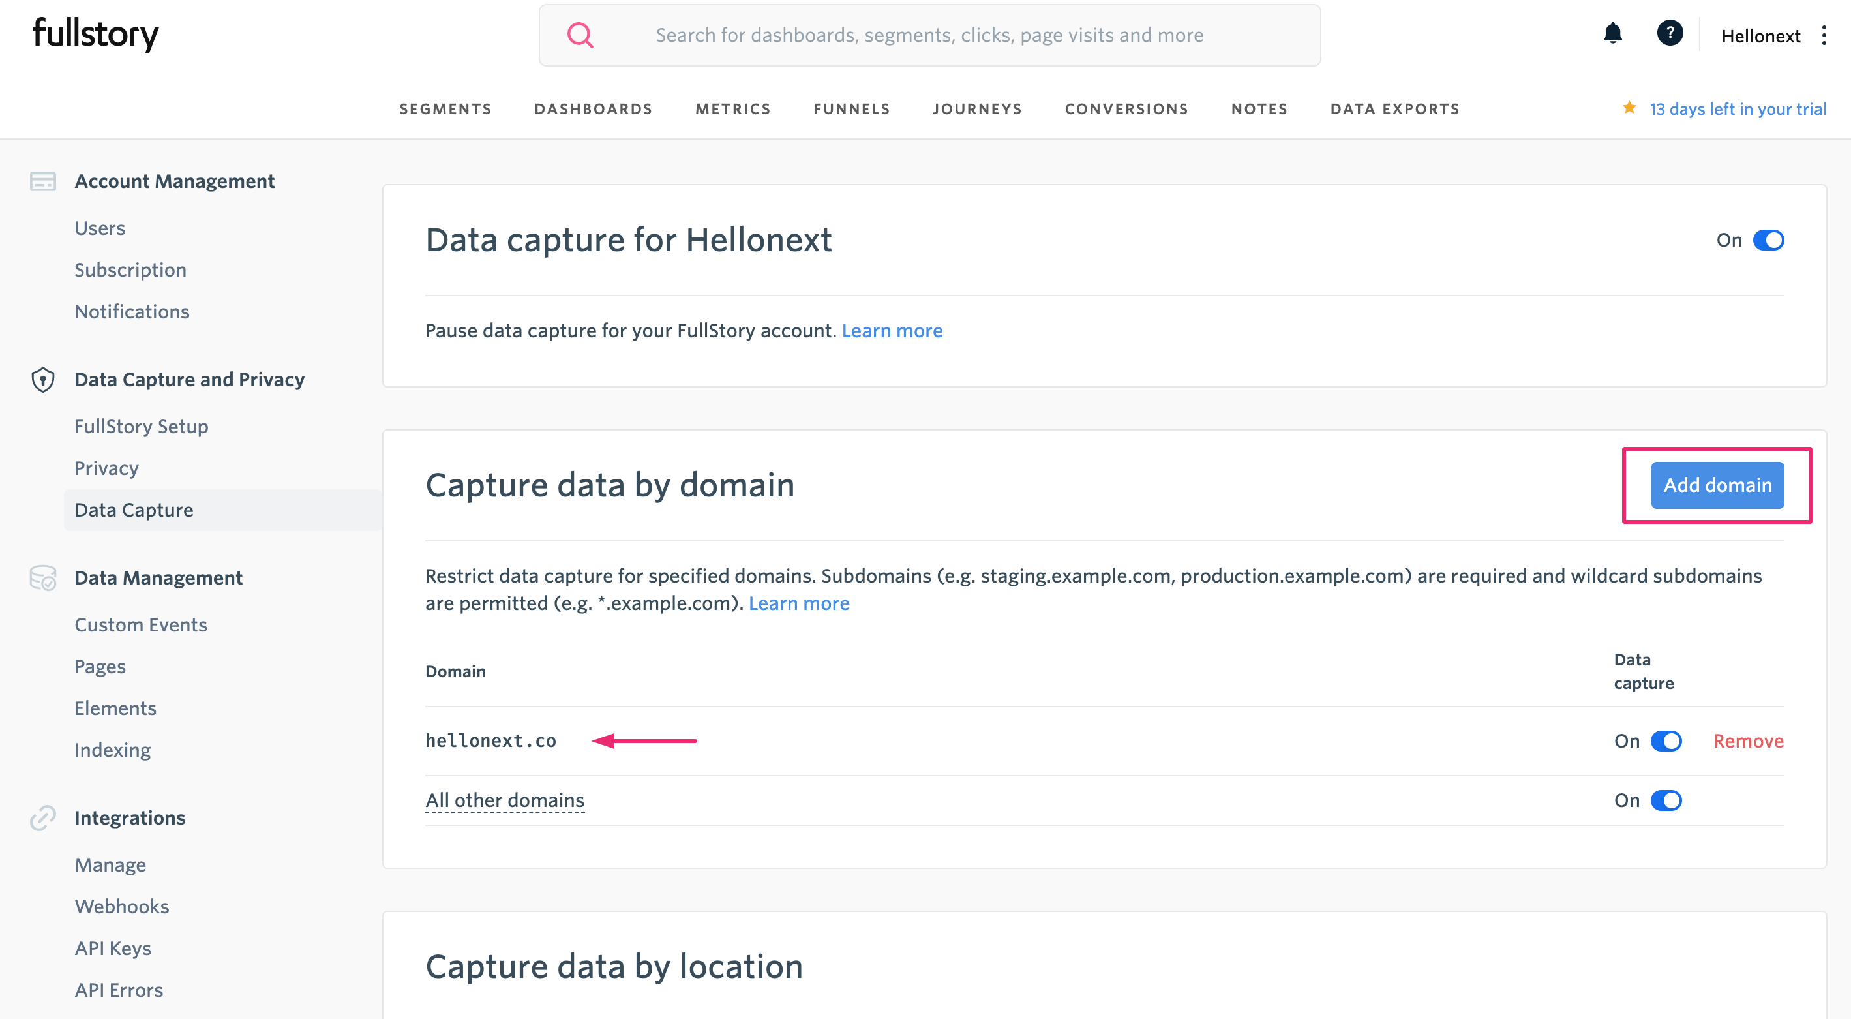Viewport: 1851px width, 1019px height.
Task: Click the Add domain button
Action: 1717,485
